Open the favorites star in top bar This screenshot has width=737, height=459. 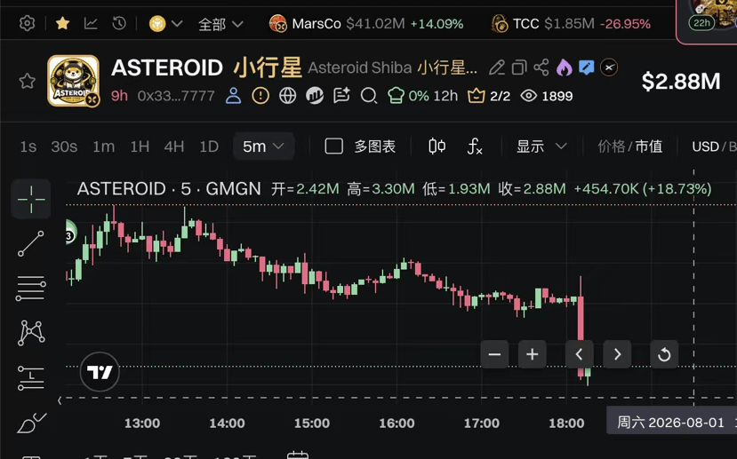pyautogui.click(x=62, y=23)
